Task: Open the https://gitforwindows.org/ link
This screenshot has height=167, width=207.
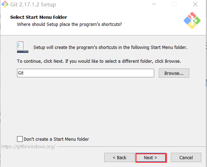Action: pos(28,147)
